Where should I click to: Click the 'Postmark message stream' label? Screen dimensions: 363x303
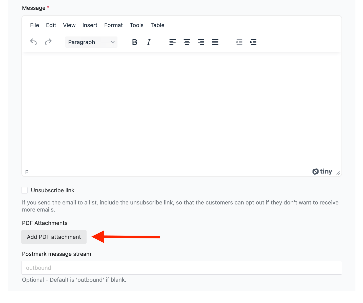point(56,254)
